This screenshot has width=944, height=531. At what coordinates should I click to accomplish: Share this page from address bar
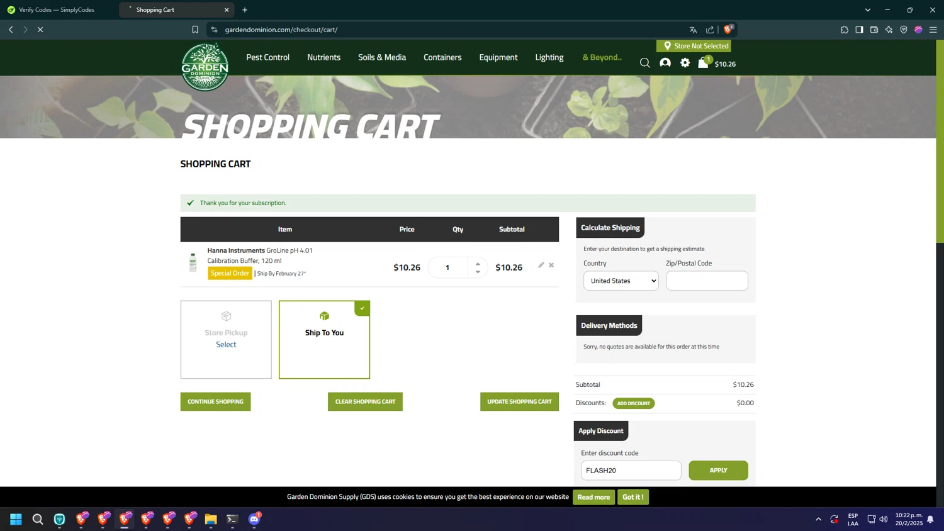click(x=710, y=30)
